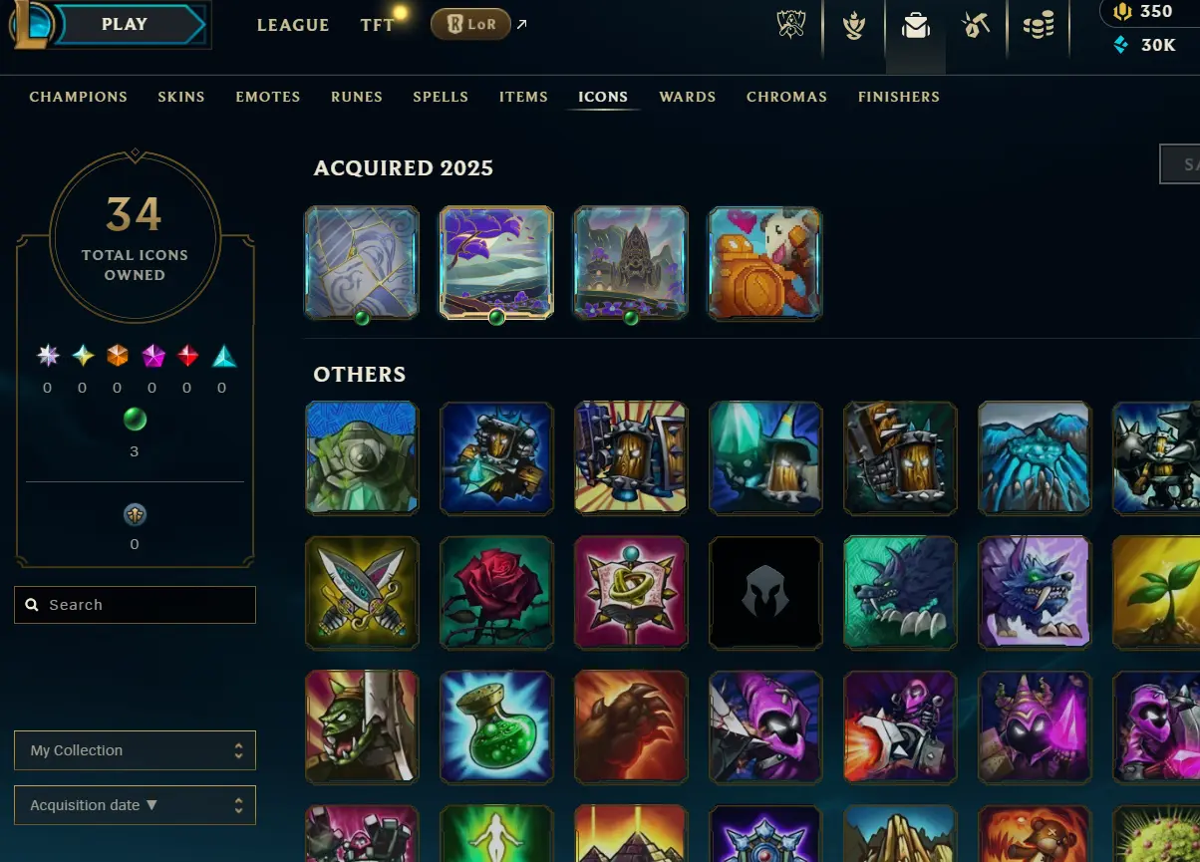Select the green potion flask summoner icon
This screenshot has height=862, width=1200.
click(x=496, y=726)
